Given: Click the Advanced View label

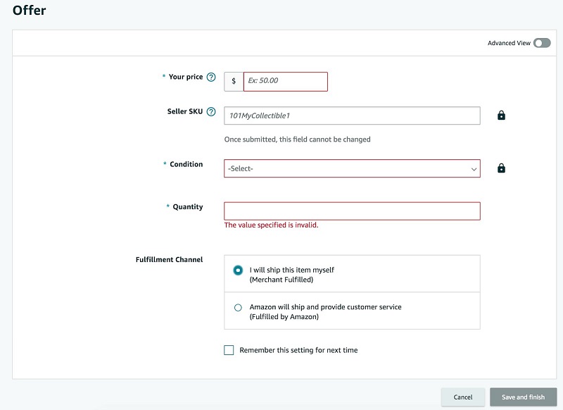Looking at the screenshot, I should point(509,43).
